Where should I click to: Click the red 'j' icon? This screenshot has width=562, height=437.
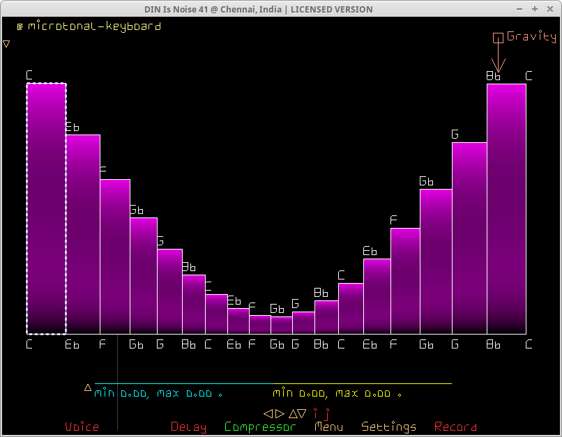coord(326,414)
